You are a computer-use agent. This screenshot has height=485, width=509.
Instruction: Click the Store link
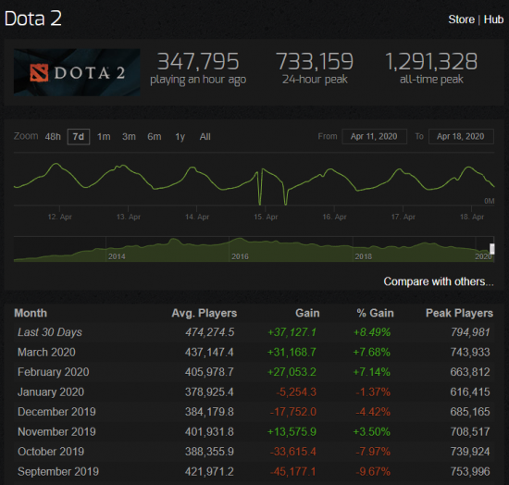461,19
